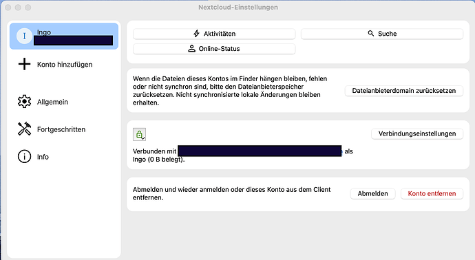Click the red Konto entfernen button
Viewport: 475px width, 260px height.
click(432, 194)
